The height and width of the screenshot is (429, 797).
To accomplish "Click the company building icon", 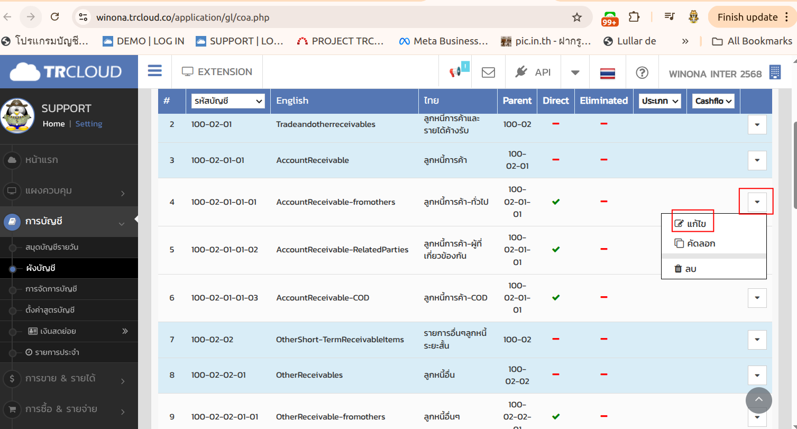I will [x=775, y=73].
